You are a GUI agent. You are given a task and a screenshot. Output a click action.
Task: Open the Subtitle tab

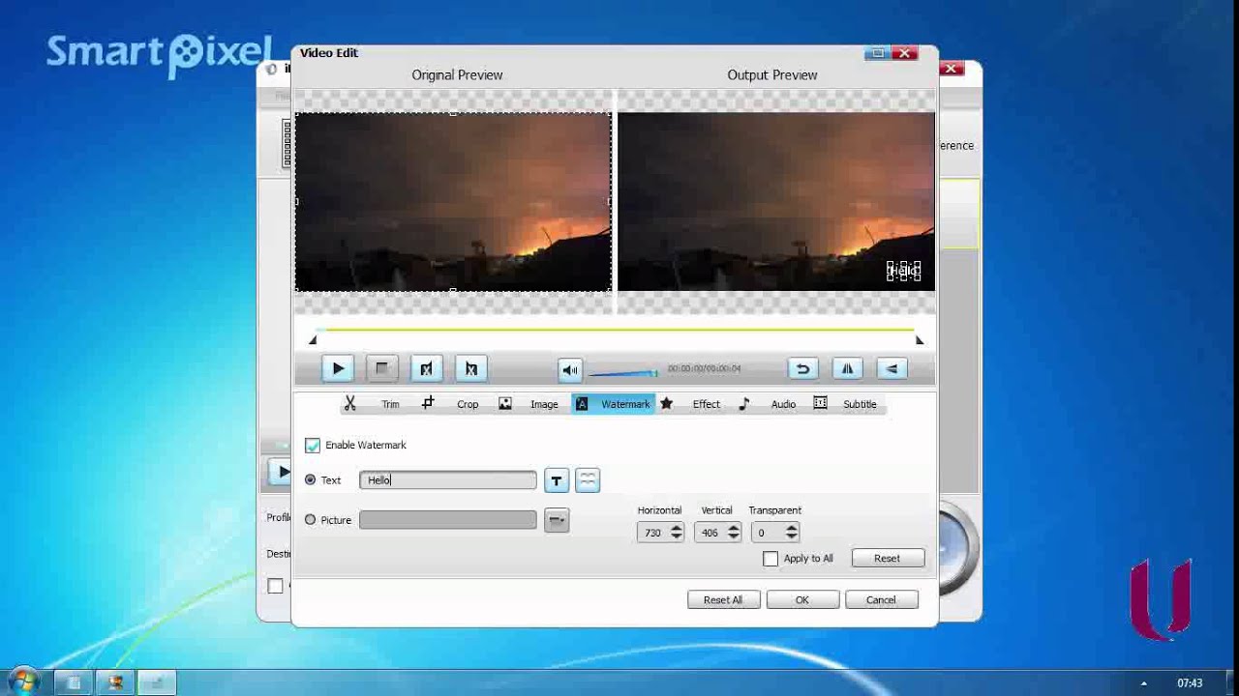[x=846, y=404]
